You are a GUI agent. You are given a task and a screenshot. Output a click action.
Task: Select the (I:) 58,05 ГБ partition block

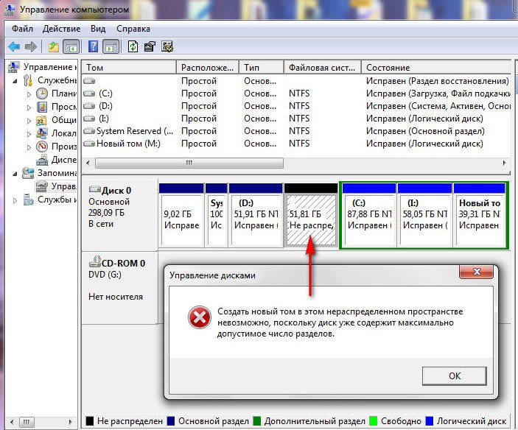tap(424, 215)
